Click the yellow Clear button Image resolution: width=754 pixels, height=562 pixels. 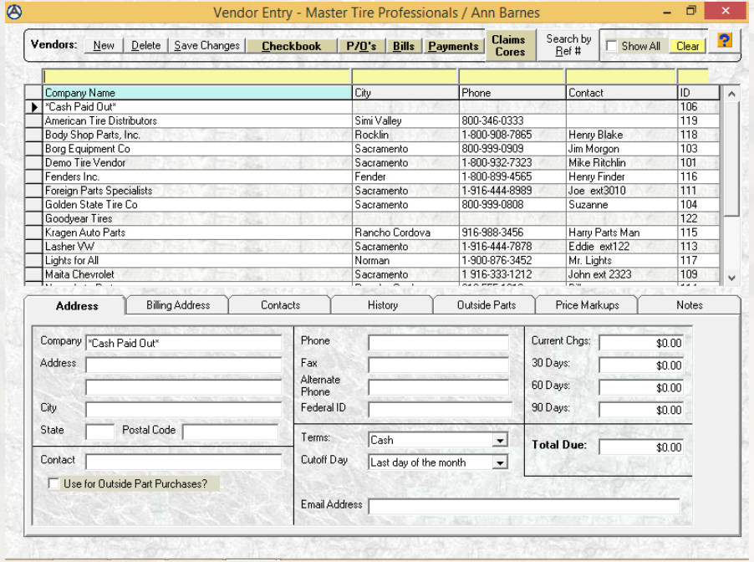[687, 46]
